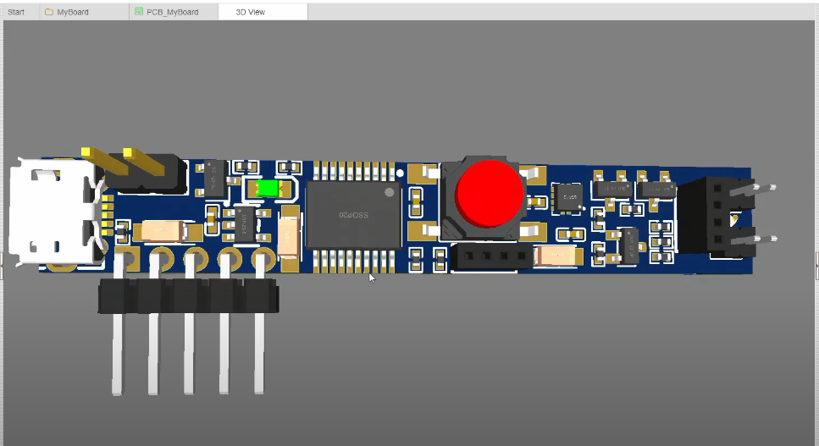Select the green LED component
819x446 pixels.
point(268,188)
